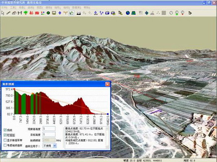Close the 地形剖面 terrain profile dialog
The image size is (217, 162).
pyautogui.click(x=107, y=84)
